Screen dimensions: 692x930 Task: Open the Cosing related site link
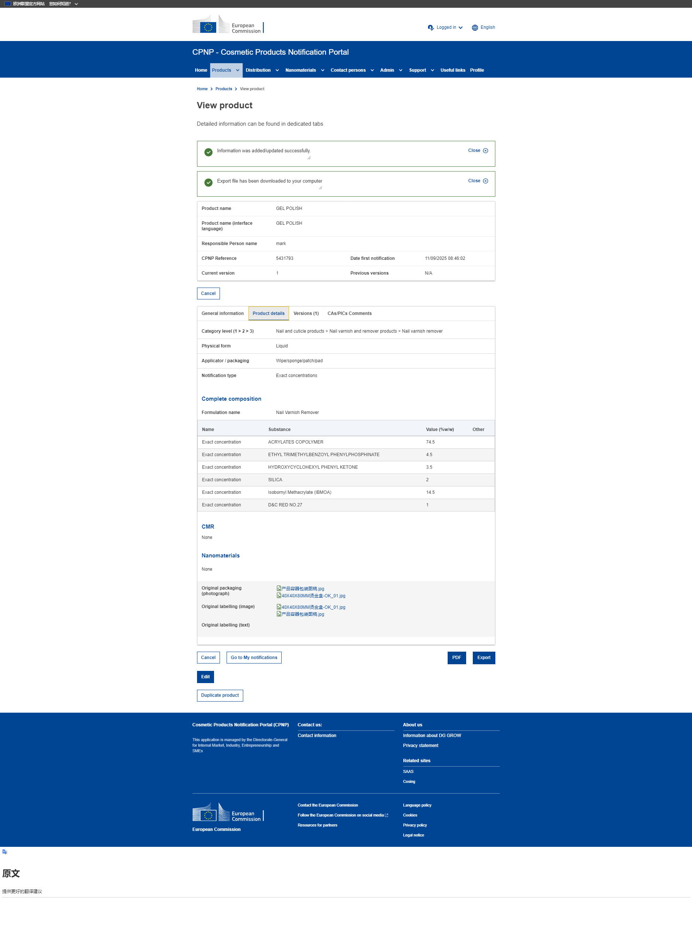(x=409, y=782)
